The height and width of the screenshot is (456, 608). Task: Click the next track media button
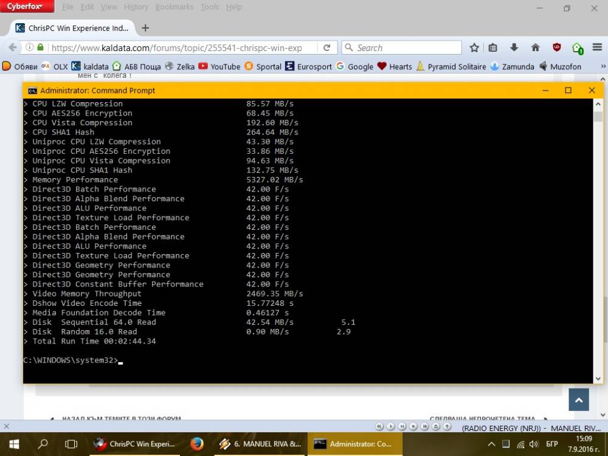coord(424,426)
